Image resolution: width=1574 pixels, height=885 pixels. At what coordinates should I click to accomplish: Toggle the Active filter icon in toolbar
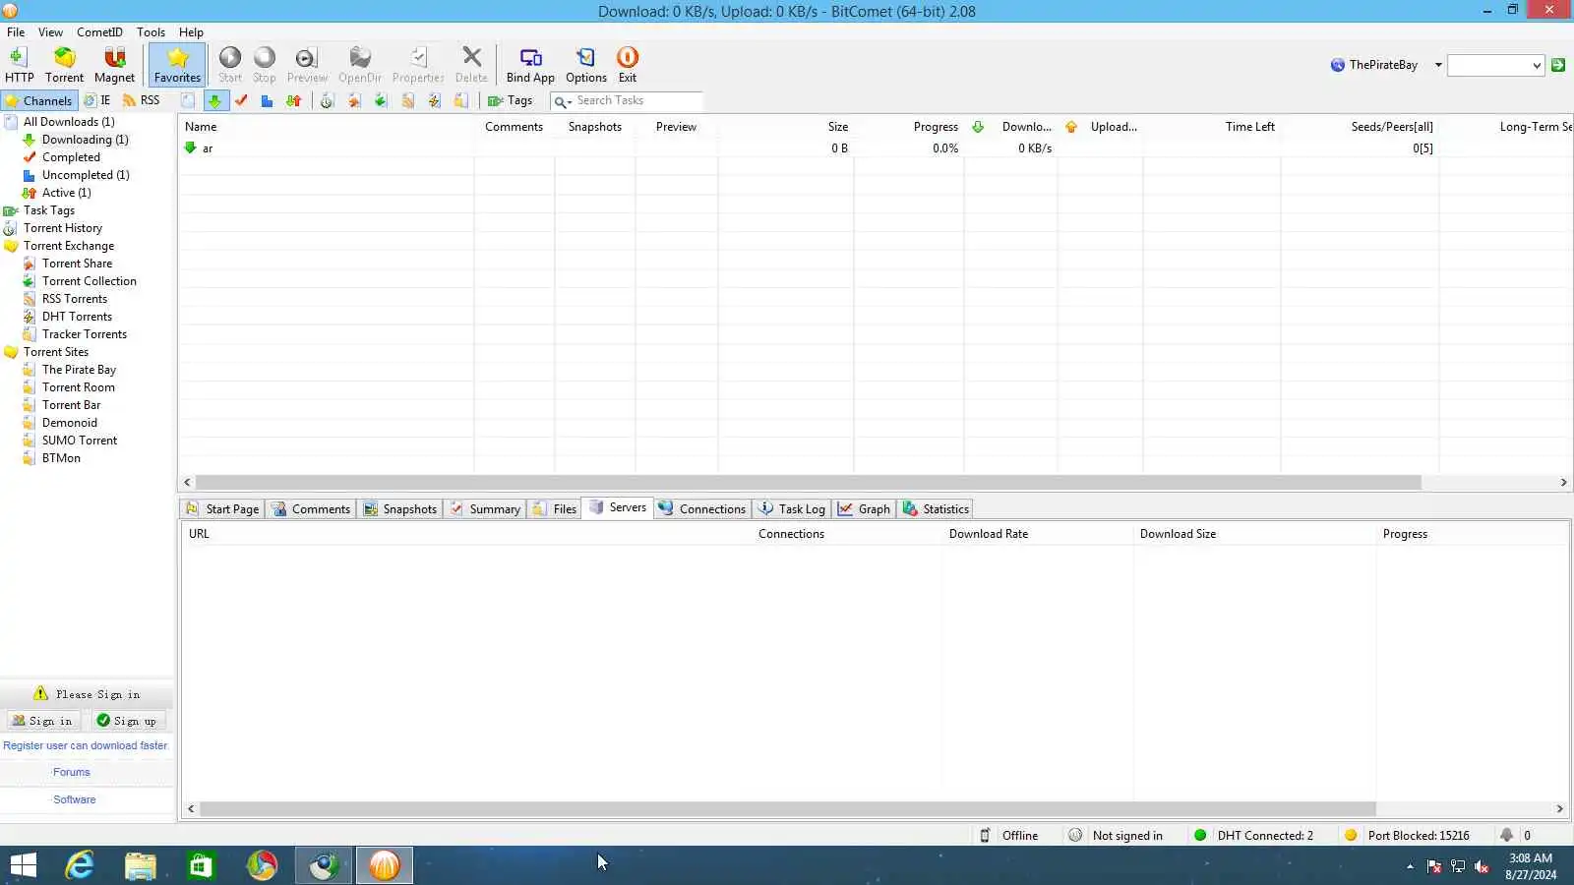tap(293, 100)
